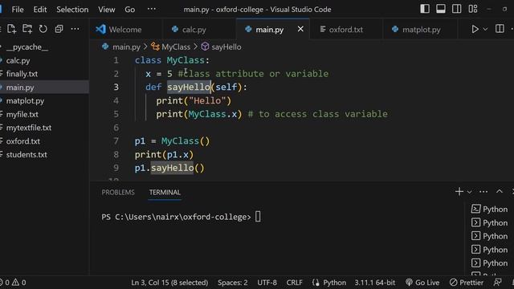Viewport: 514px width, 289px height.
Task: Open the new terminal profile dropdown
Action: click(x=469, y=192)
